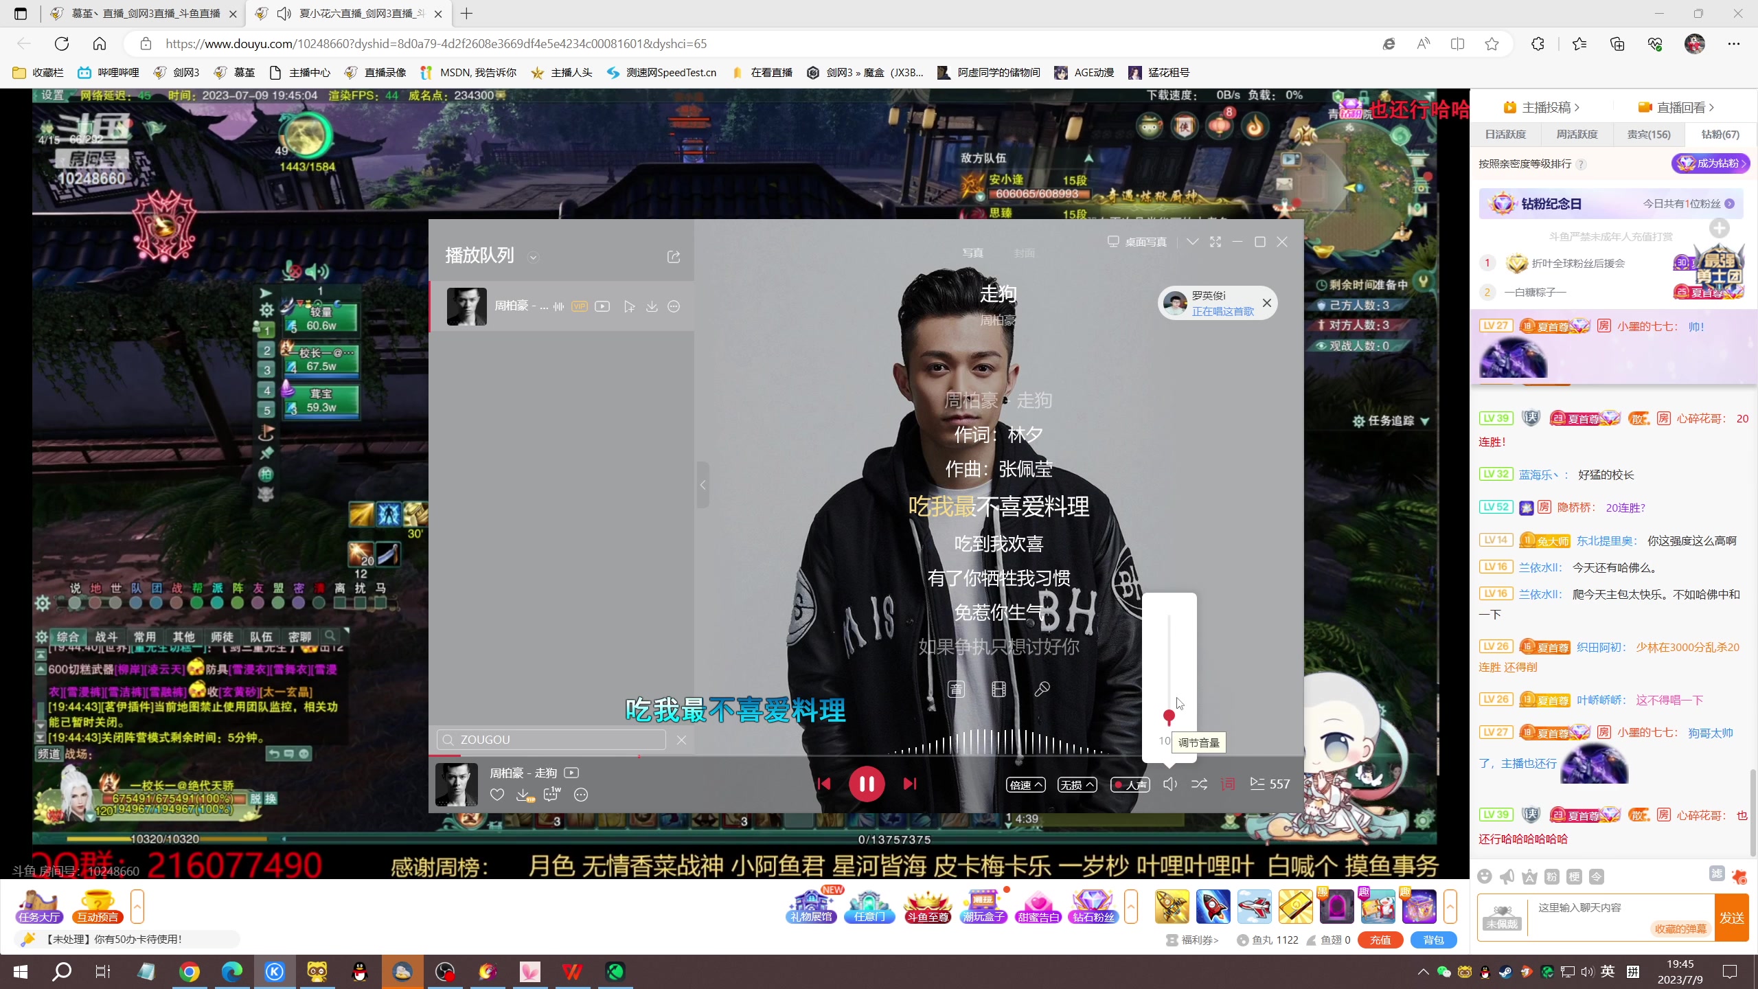Expand the 倍速 playback speed dropdown
This screenshot has width=1758, height=989.
[x=1025, y=784]
